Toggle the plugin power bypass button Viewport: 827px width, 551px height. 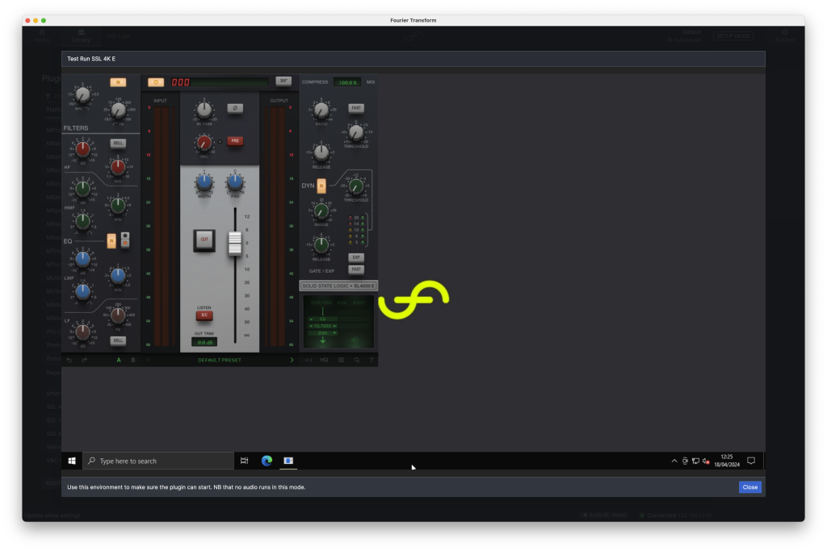[x=156, y=82]
